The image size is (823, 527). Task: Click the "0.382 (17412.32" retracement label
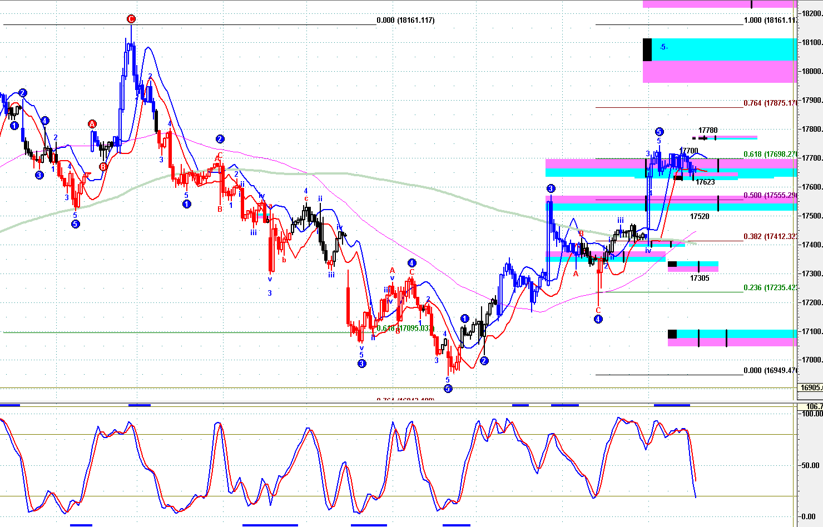click(771, 236)
